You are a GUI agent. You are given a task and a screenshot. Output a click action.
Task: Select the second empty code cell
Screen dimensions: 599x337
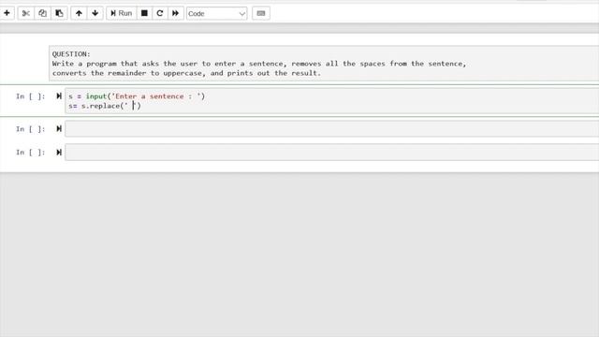click(331, 129)
